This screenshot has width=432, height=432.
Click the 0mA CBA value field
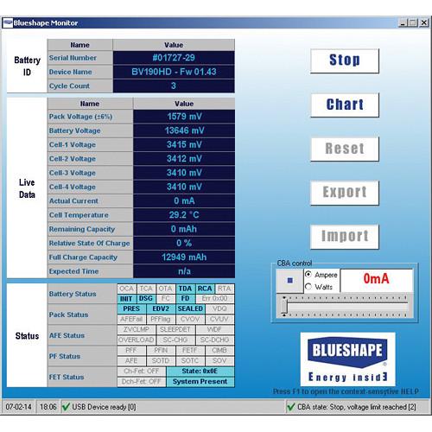(376, 279)
